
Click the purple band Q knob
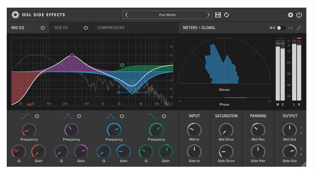pos(61,152)
